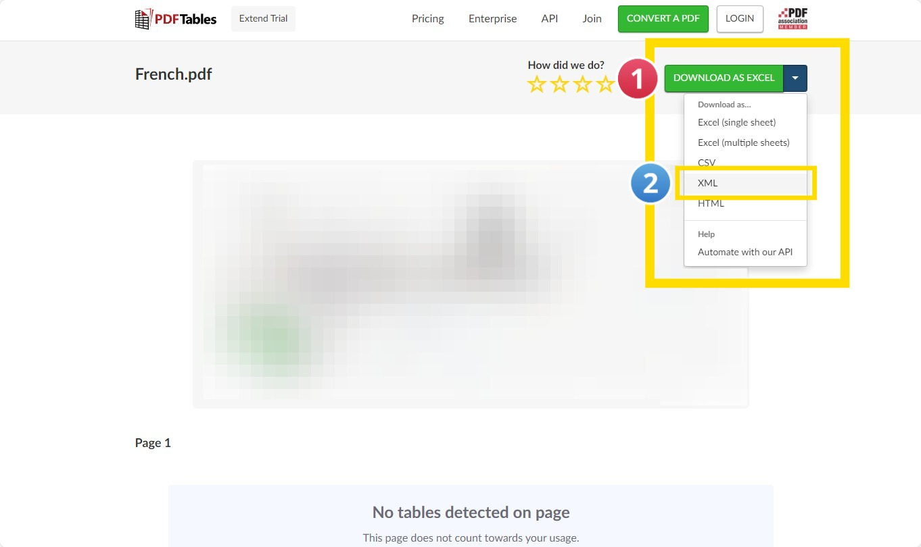921x547 pixels.
Task: Open the Enterprise page
Action: point(492,19)
